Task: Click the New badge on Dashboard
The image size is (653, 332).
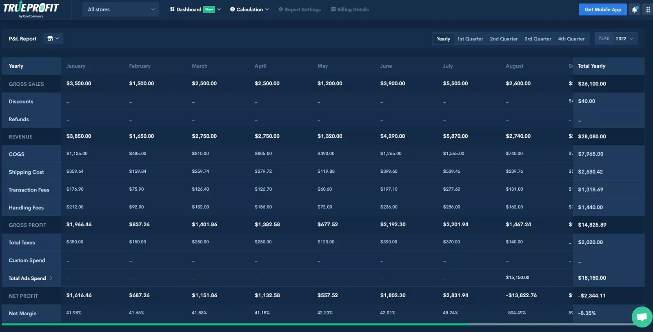Action: pos(209,9)
